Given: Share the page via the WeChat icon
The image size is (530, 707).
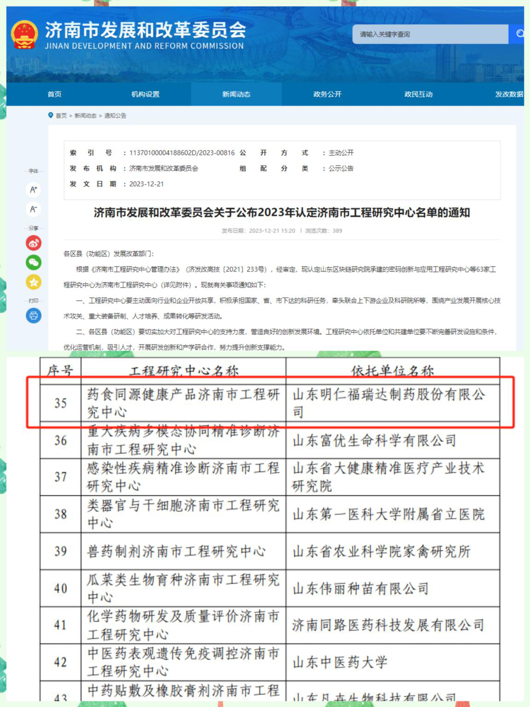Looking at the screenshot, I should tap(34, 262).
